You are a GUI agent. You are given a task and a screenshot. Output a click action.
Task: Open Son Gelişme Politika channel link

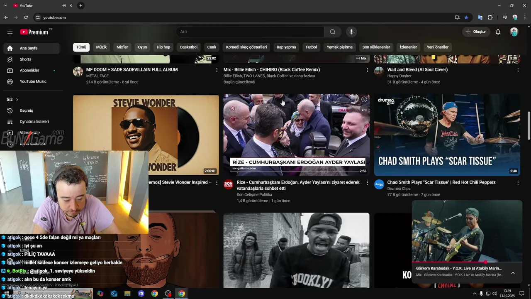tap(254, 195)
